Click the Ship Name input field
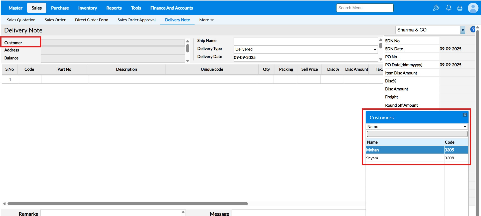Screen dimensions: 481x216 (305, 41)
